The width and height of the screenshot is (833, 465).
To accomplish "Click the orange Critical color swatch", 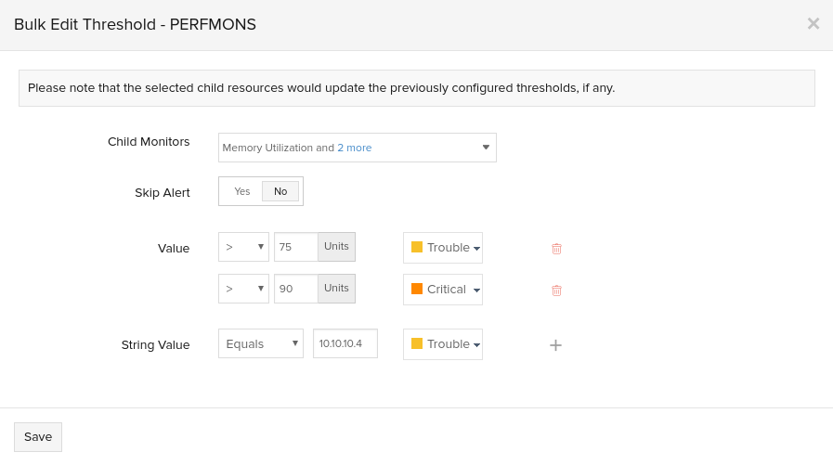I will tap(417, 289).
